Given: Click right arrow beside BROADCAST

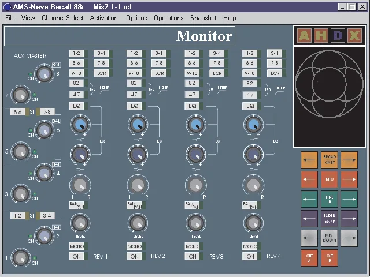Looking at the screenshot, I should click(x=349, y=160).
